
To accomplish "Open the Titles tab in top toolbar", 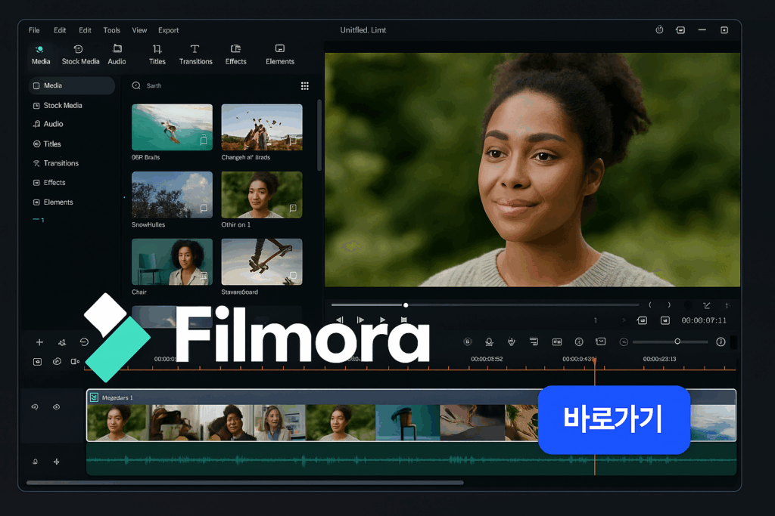I will (x=157, y=54).
